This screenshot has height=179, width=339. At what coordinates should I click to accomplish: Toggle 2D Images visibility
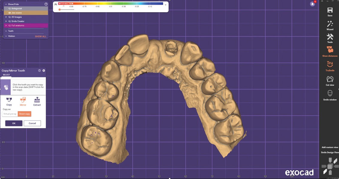tap(10, 17)
